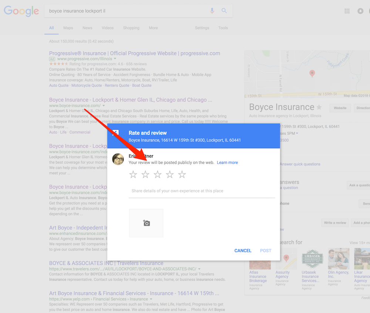Open search Settings

(202, 28)
